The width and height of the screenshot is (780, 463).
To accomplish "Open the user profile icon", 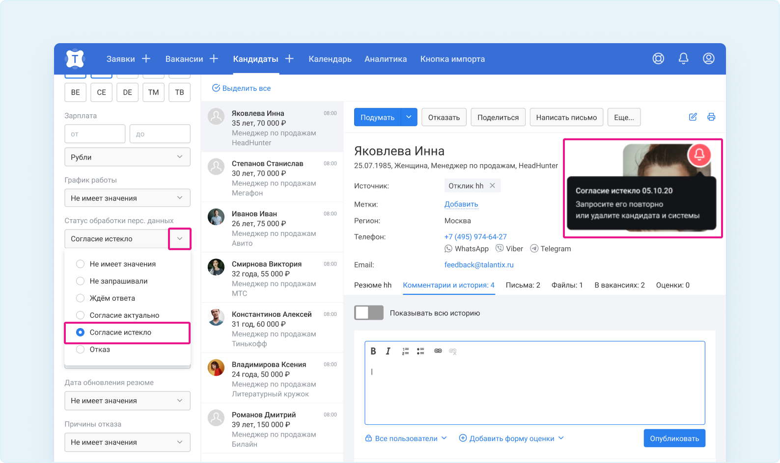I will (x=708, y=59).
